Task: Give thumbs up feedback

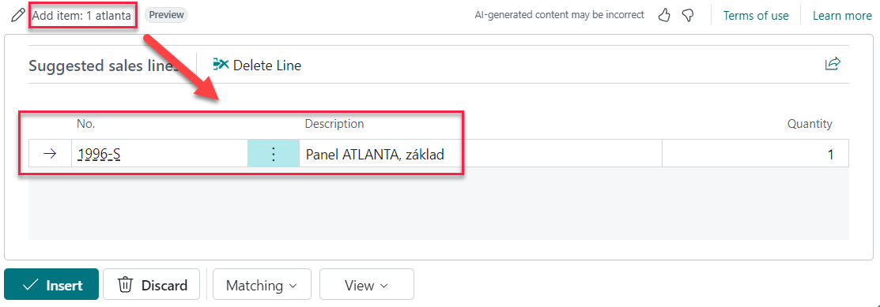Action: (664, 16)
